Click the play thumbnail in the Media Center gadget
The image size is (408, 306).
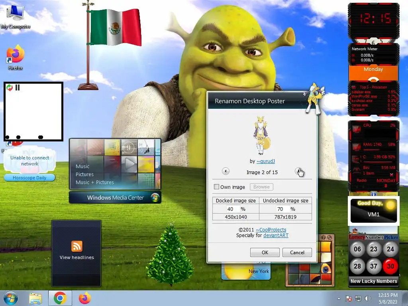[x=129, y=164]
